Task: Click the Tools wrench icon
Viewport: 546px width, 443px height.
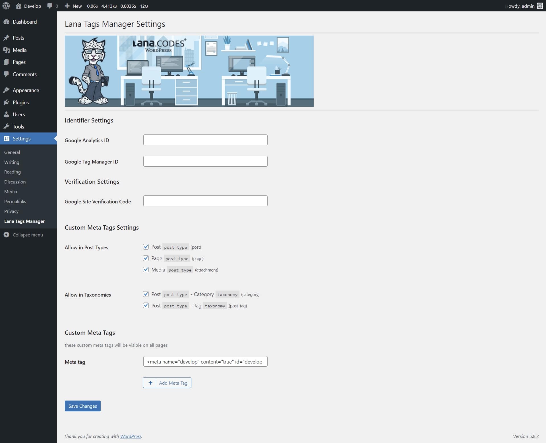Action: [x=7, y=126]
